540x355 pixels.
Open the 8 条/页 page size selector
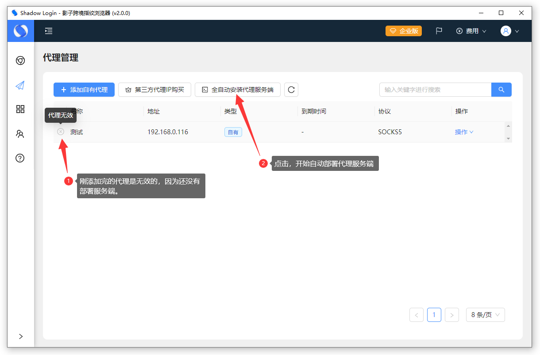point(485,315)
